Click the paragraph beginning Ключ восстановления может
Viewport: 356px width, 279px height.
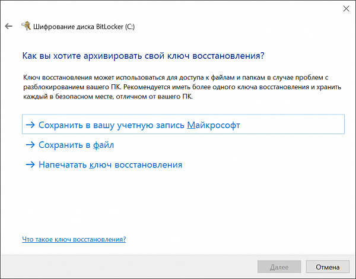click(182, 87)
